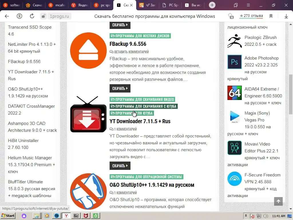This screenshot has height=220, width=293.
Task: Open category 'Программы для жестких дисков'
Action: tap(140, 36)
